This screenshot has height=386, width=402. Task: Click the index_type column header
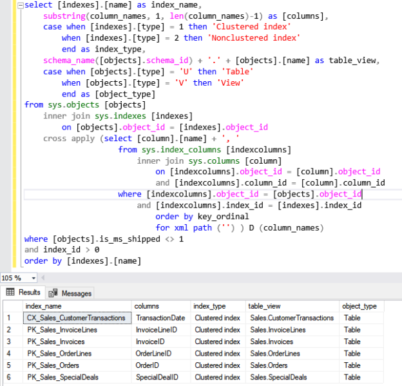click(218, 306)
